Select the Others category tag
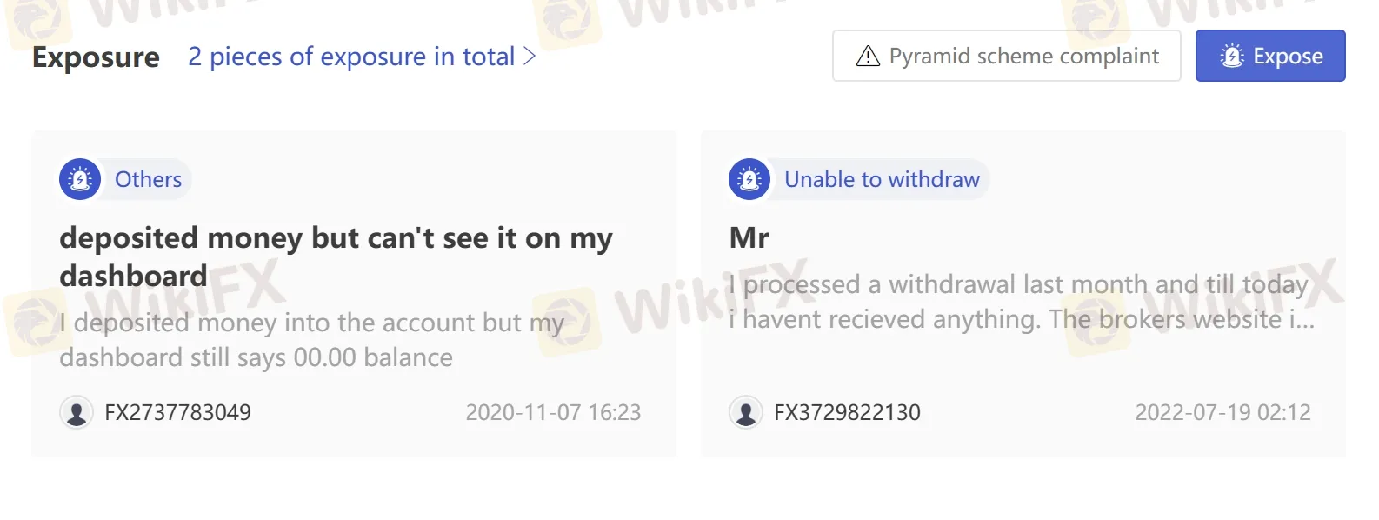This screenshot has height=520, width=1379. point(148,179)
